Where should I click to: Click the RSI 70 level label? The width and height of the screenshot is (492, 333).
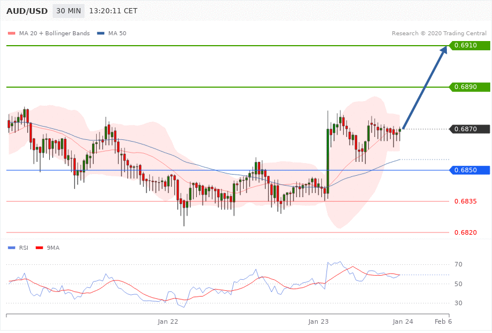click(x=458, y=264)
